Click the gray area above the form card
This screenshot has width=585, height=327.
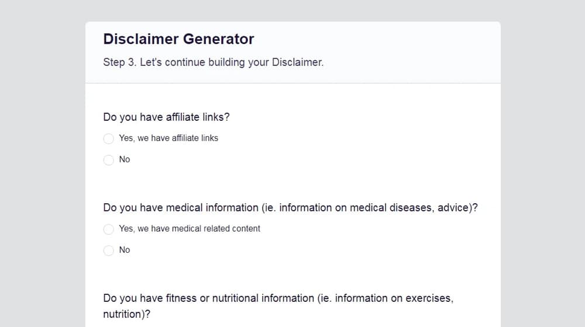(x=292, y=11)
